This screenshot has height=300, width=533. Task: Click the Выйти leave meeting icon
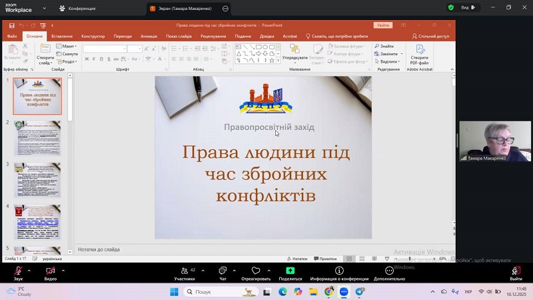(516, 271)
